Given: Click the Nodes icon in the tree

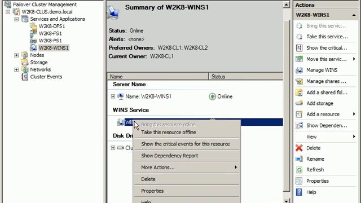Looking at the screenshot, I should point(25,55).
